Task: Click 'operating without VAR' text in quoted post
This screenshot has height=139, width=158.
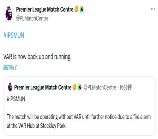Action: coord(61,117)
